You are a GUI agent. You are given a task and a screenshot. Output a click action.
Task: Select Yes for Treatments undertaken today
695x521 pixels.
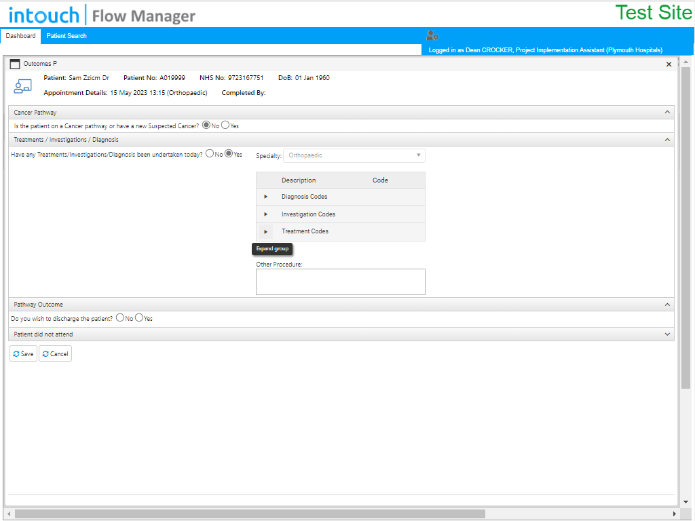tap(229, 154)
